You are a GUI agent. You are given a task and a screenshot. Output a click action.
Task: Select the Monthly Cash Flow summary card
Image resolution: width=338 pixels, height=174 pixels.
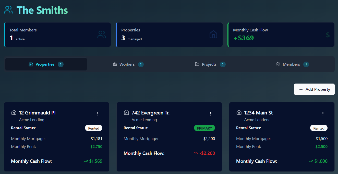[281, 34]
